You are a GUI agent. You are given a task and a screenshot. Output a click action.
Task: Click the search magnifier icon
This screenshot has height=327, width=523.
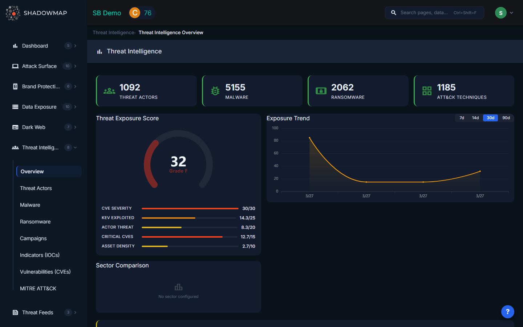(x=393, y=12)
